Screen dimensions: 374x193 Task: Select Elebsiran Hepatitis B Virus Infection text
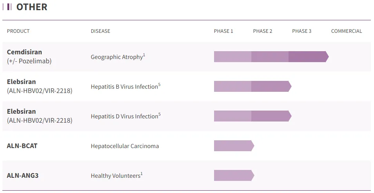click(x=124, y=87)
